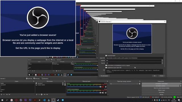Cancel the browser properties dialog

161,76
